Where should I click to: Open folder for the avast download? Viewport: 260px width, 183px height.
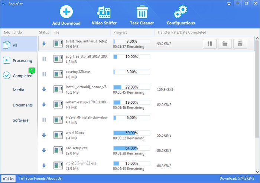tap(225, 44)
